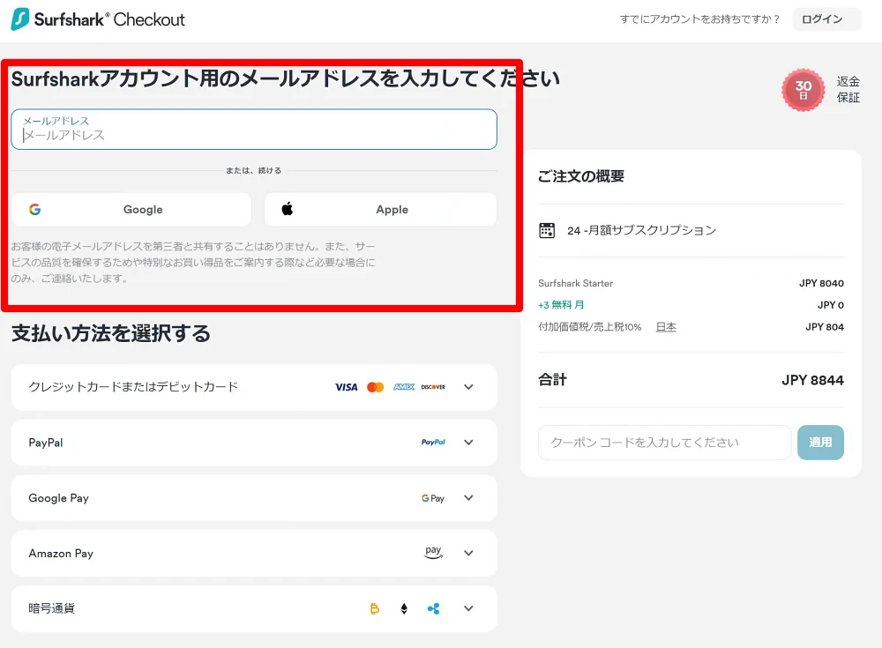Click the Discover card logo
Viewport: 882px width, 648px height.
point(433,387)
